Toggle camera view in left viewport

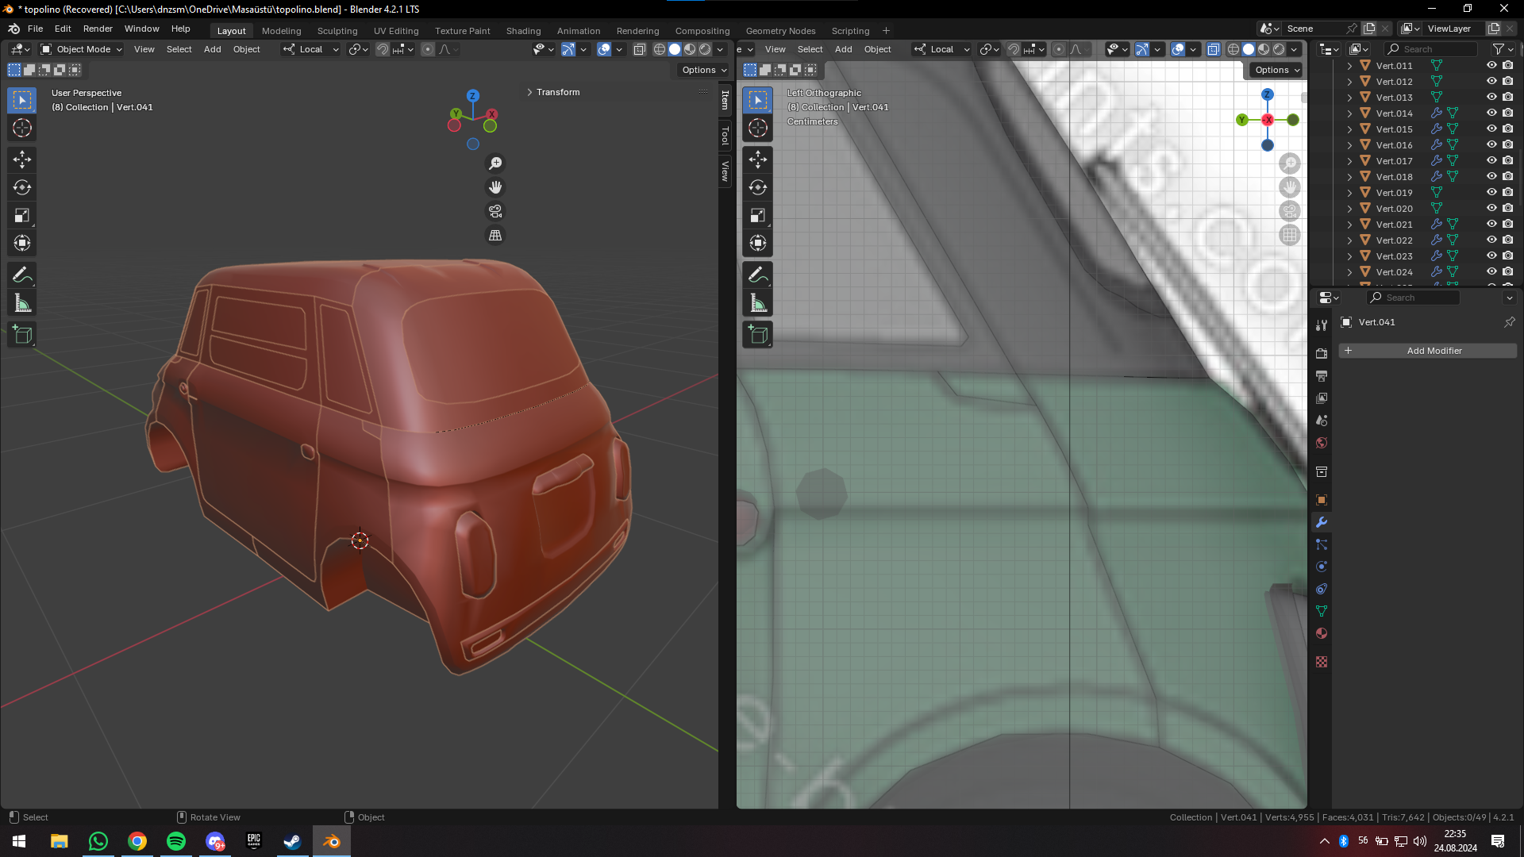point(495,211)
